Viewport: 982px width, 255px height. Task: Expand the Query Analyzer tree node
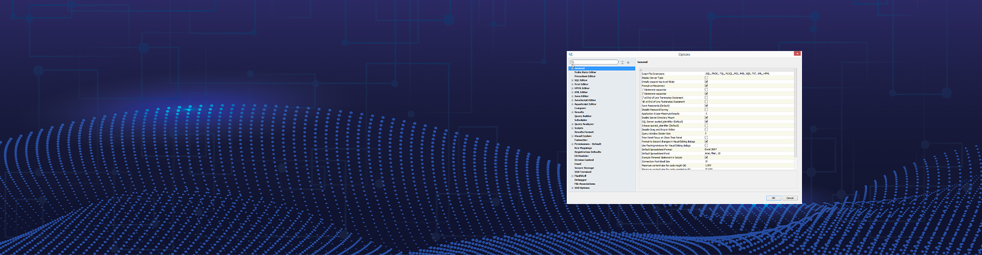click(572, 124)
